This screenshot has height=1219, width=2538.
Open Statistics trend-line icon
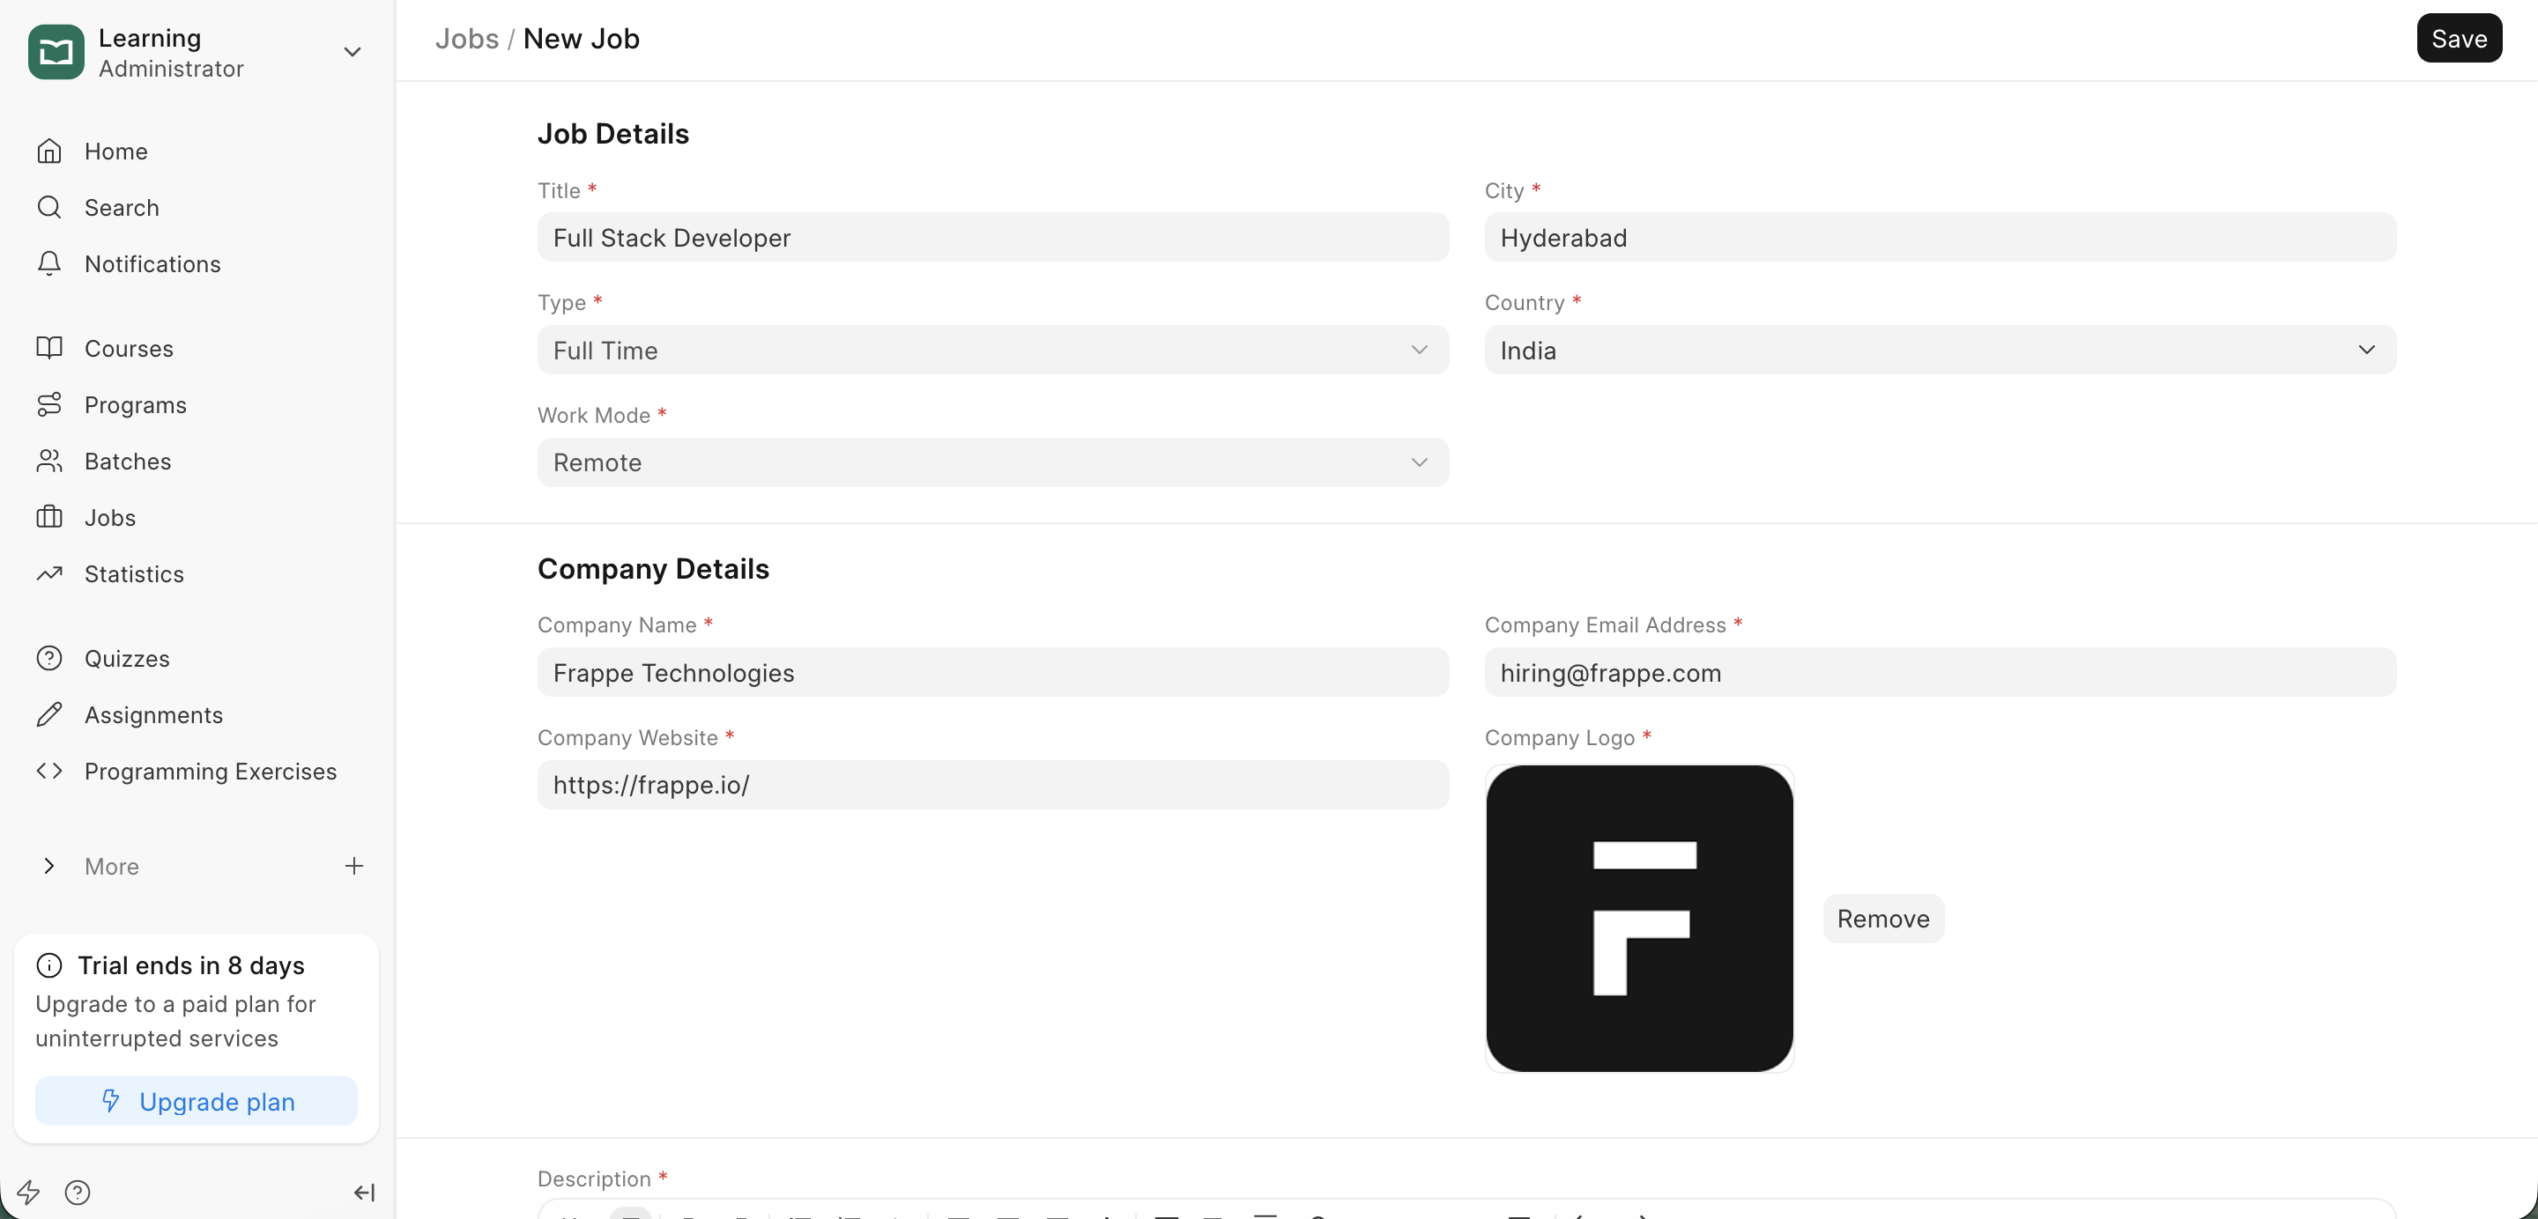[x=49, y=573]
